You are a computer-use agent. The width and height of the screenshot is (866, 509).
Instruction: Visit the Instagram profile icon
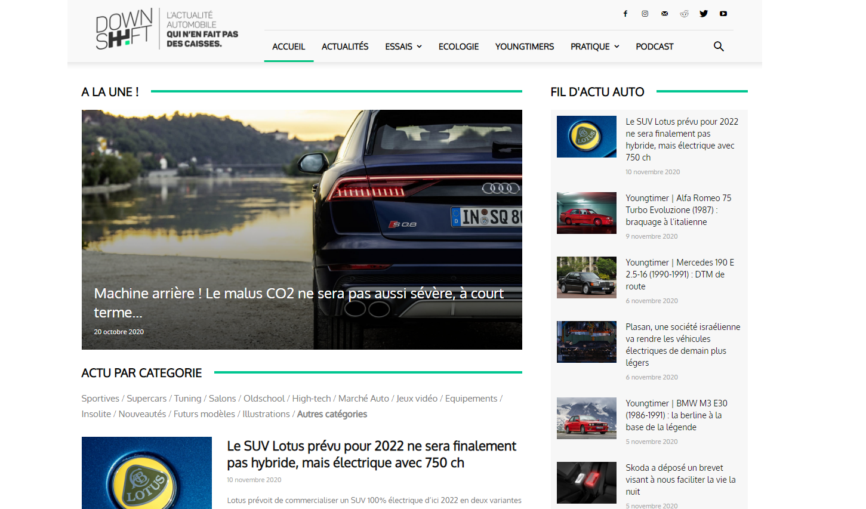coord(645,14)
